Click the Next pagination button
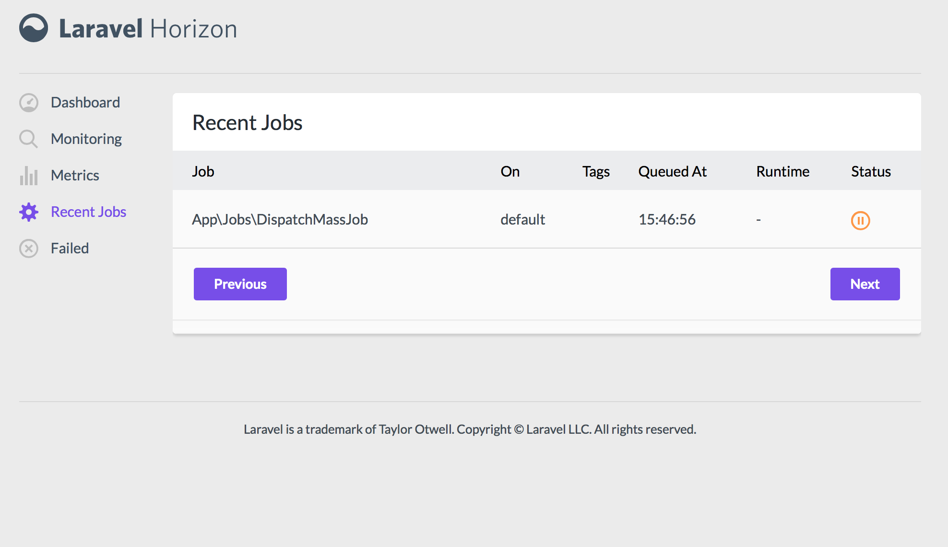 tap(865, 284)
